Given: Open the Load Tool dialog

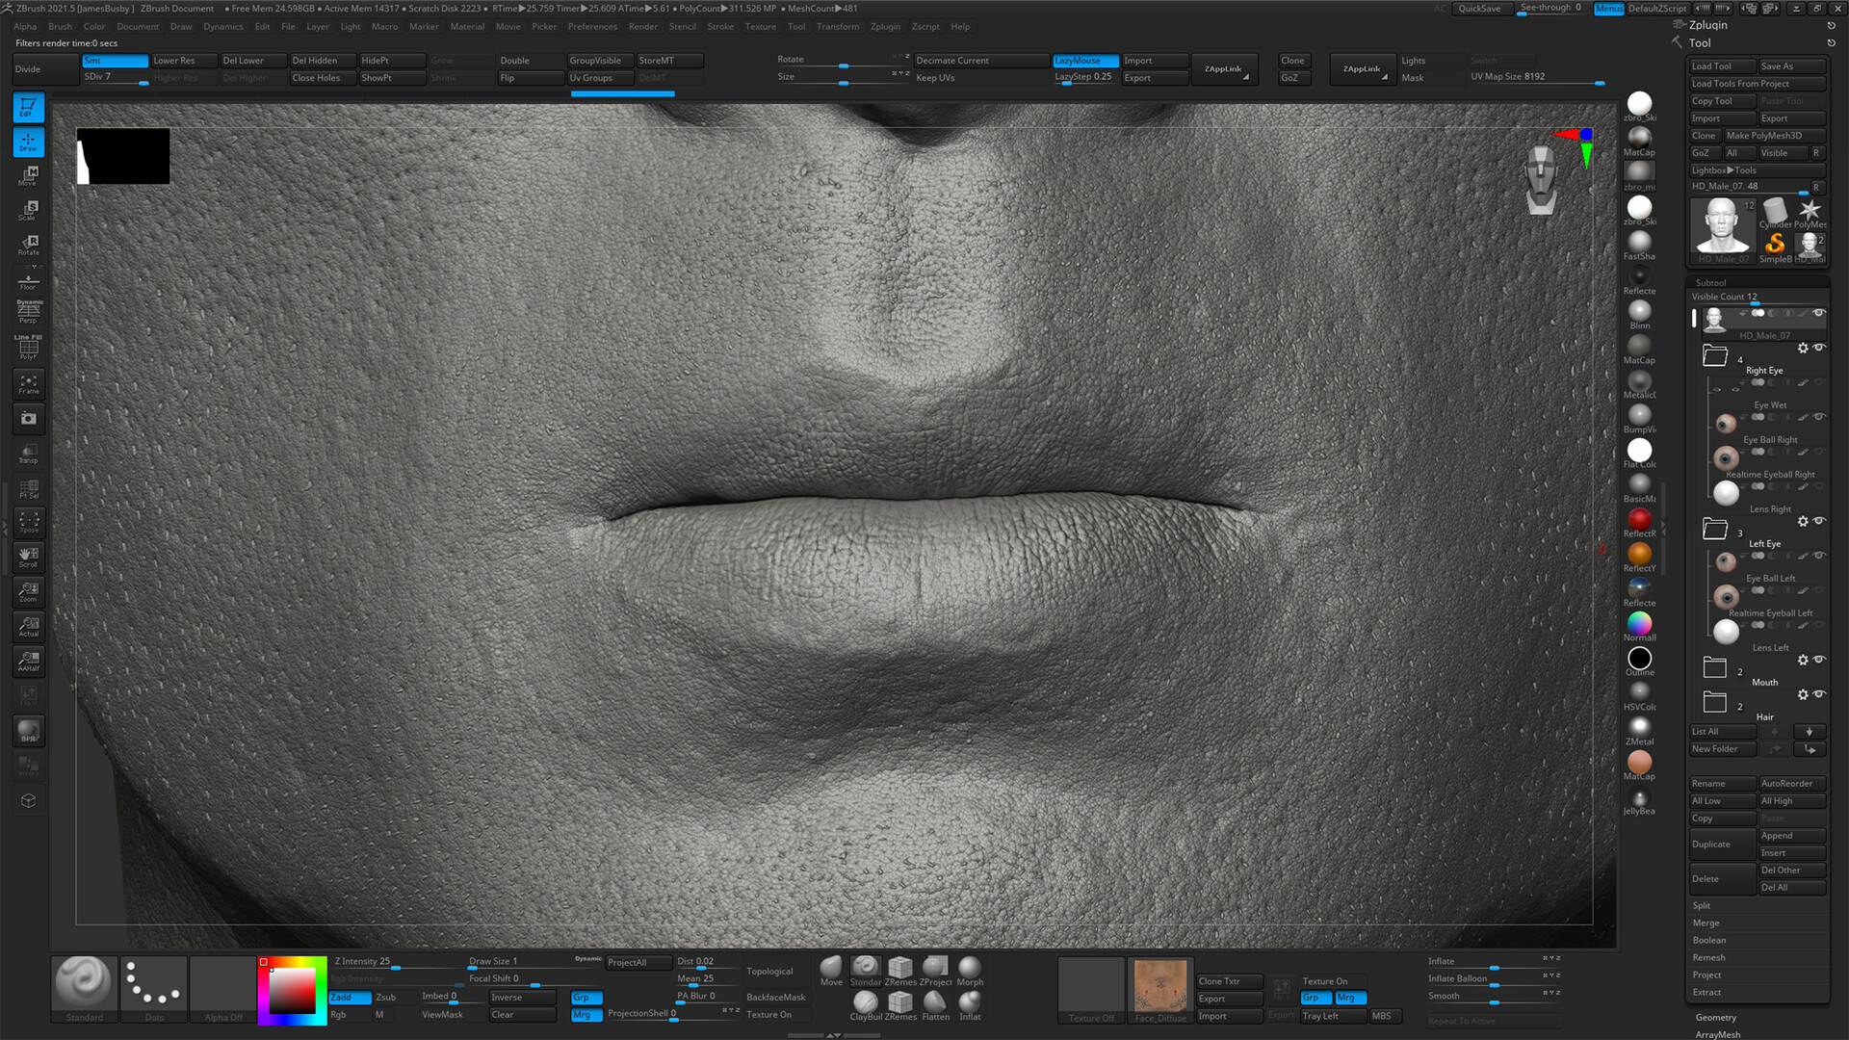Looking at the screenshot, I should point(1721,65).
